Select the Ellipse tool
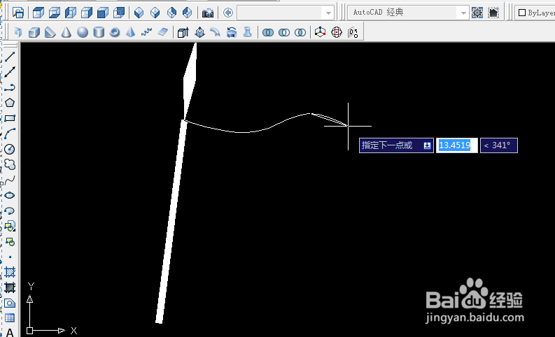The width and height of the screenshot is (555, 337). [x=10, y=196]
